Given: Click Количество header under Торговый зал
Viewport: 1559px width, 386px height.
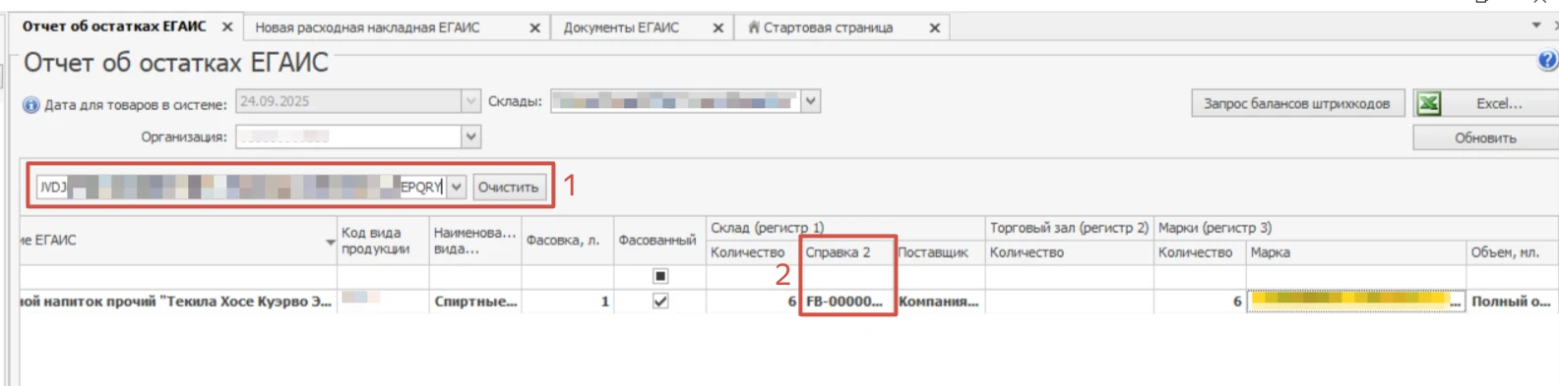Looking at the screenshot, I should (1069, 252).
